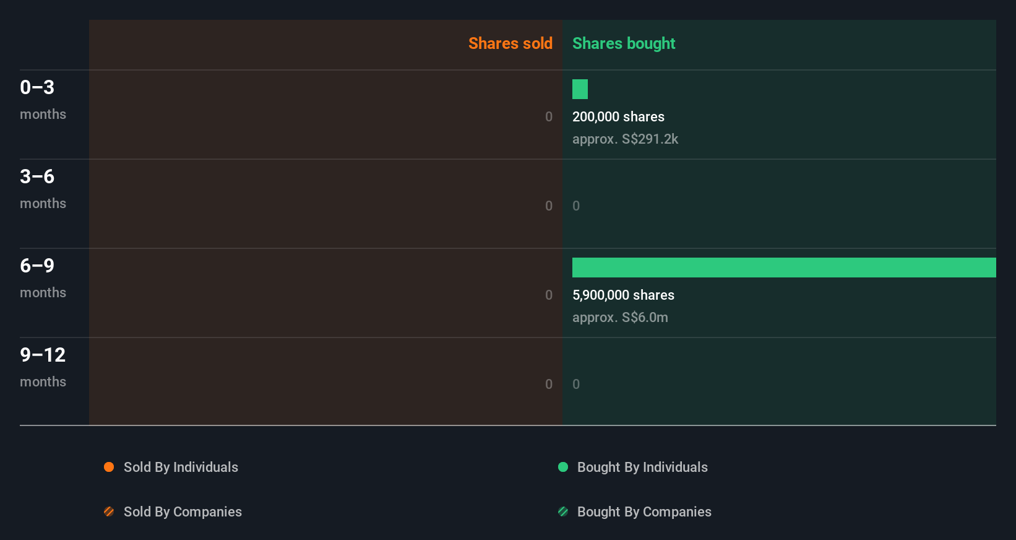This screenshot has height=540, width=1016.
Task: Click the orange Sold By Individuals legend dot
Action: (109, 467)
